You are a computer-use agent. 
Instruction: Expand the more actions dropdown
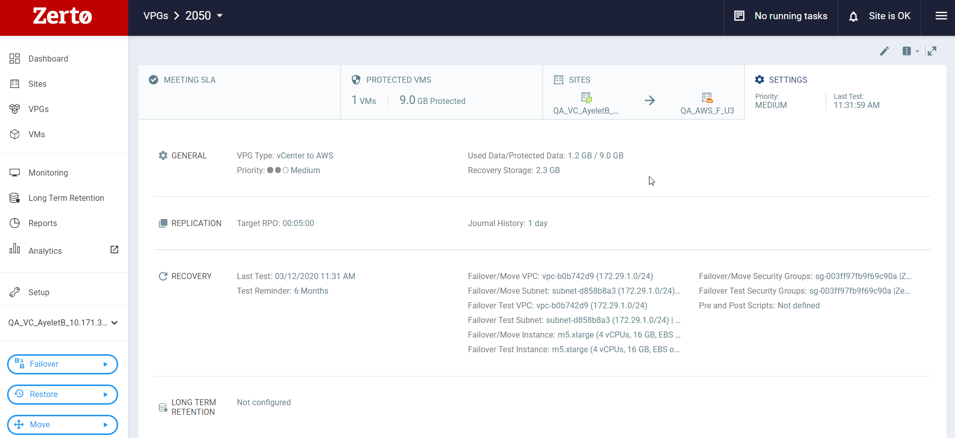point(911,51)
